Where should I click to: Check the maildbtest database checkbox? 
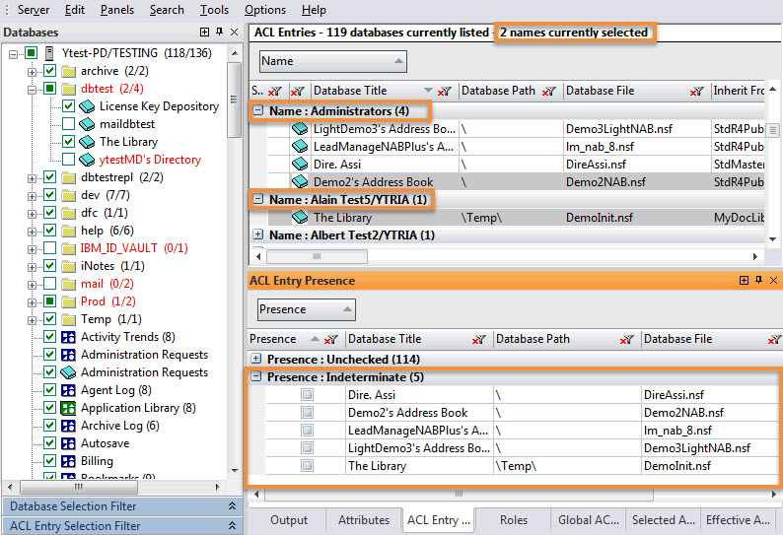[68, 124]
